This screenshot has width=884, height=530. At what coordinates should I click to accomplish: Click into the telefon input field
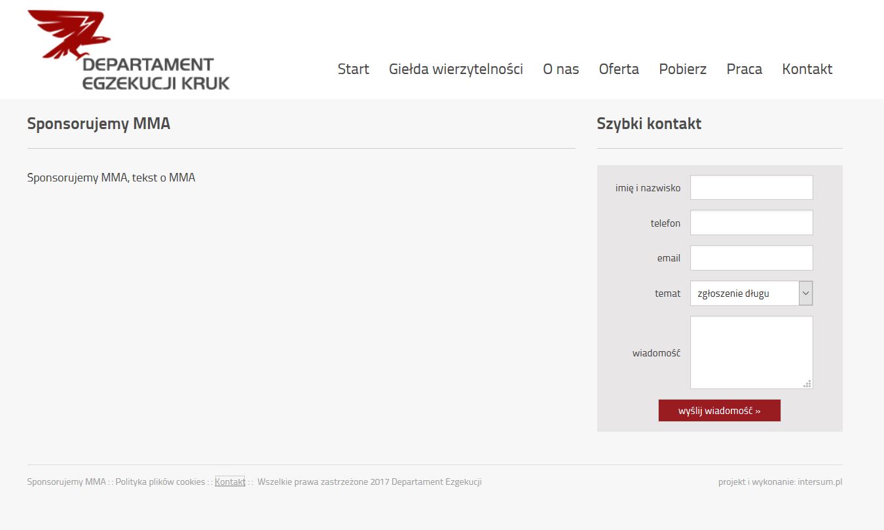tap(751, 223)
